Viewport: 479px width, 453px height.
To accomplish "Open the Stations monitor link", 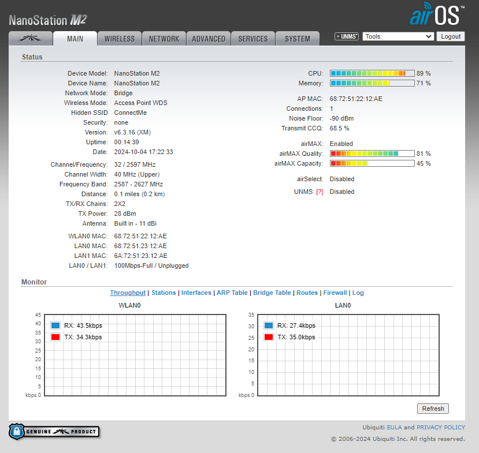I will pos(164,293).
